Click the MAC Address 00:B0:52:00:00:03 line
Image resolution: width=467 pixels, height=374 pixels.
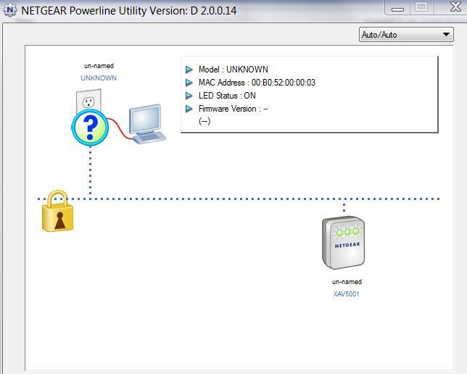[257, 83]
